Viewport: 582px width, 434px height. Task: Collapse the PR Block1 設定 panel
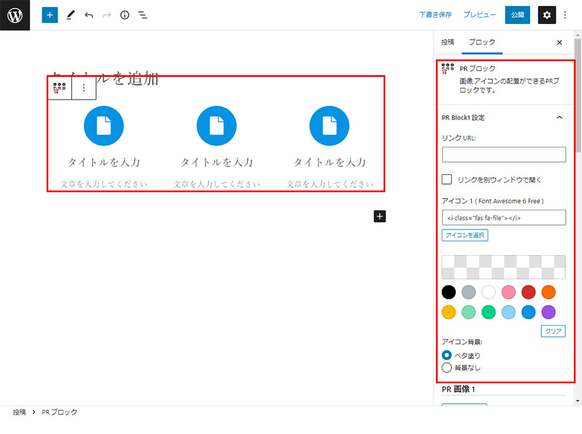pos(559,118)
